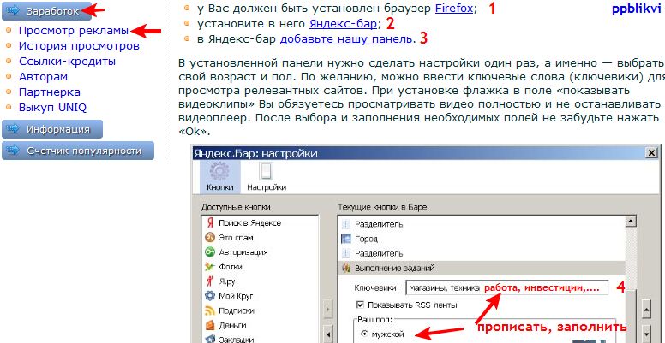Select the Подписки RSS icon
The height and width of the screenshot is (343, 665).
[210, 310]
